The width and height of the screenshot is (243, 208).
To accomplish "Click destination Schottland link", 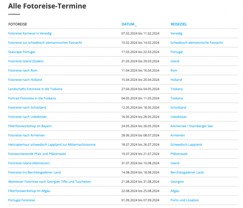I will click(178, 108).
